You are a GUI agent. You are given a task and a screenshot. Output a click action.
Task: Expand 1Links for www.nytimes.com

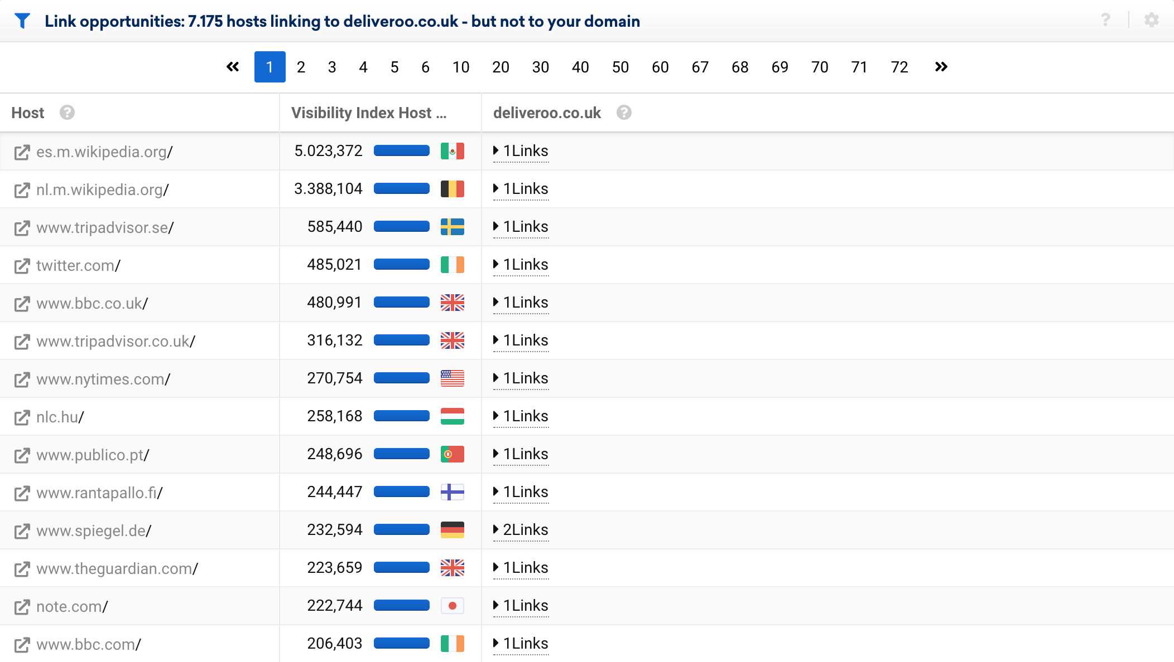pyautogui.click(x=521, y=378)
